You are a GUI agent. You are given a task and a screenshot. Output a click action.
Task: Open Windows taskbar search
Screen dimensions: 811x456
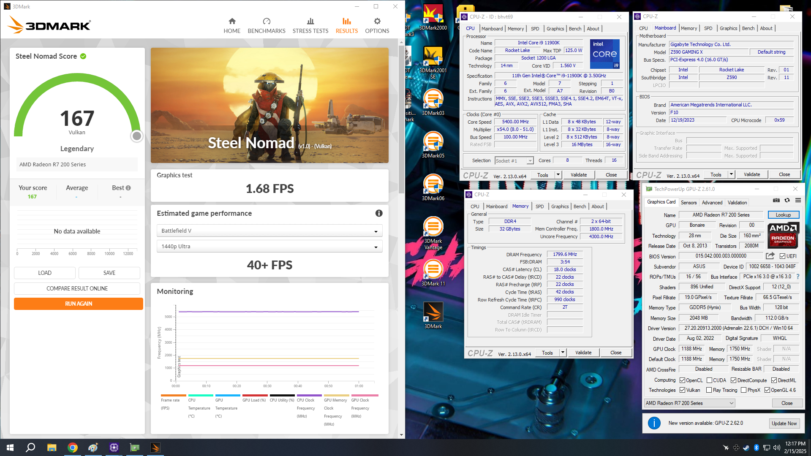coord(30,448)
